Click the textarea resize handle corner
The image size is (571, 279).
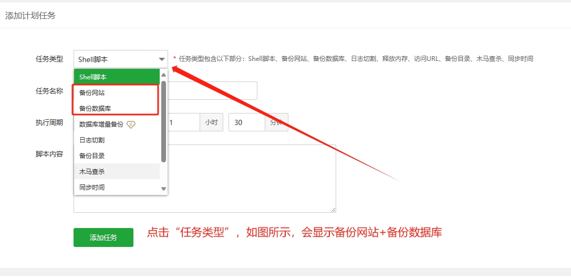pyautogui.click(x=333, y=210)
